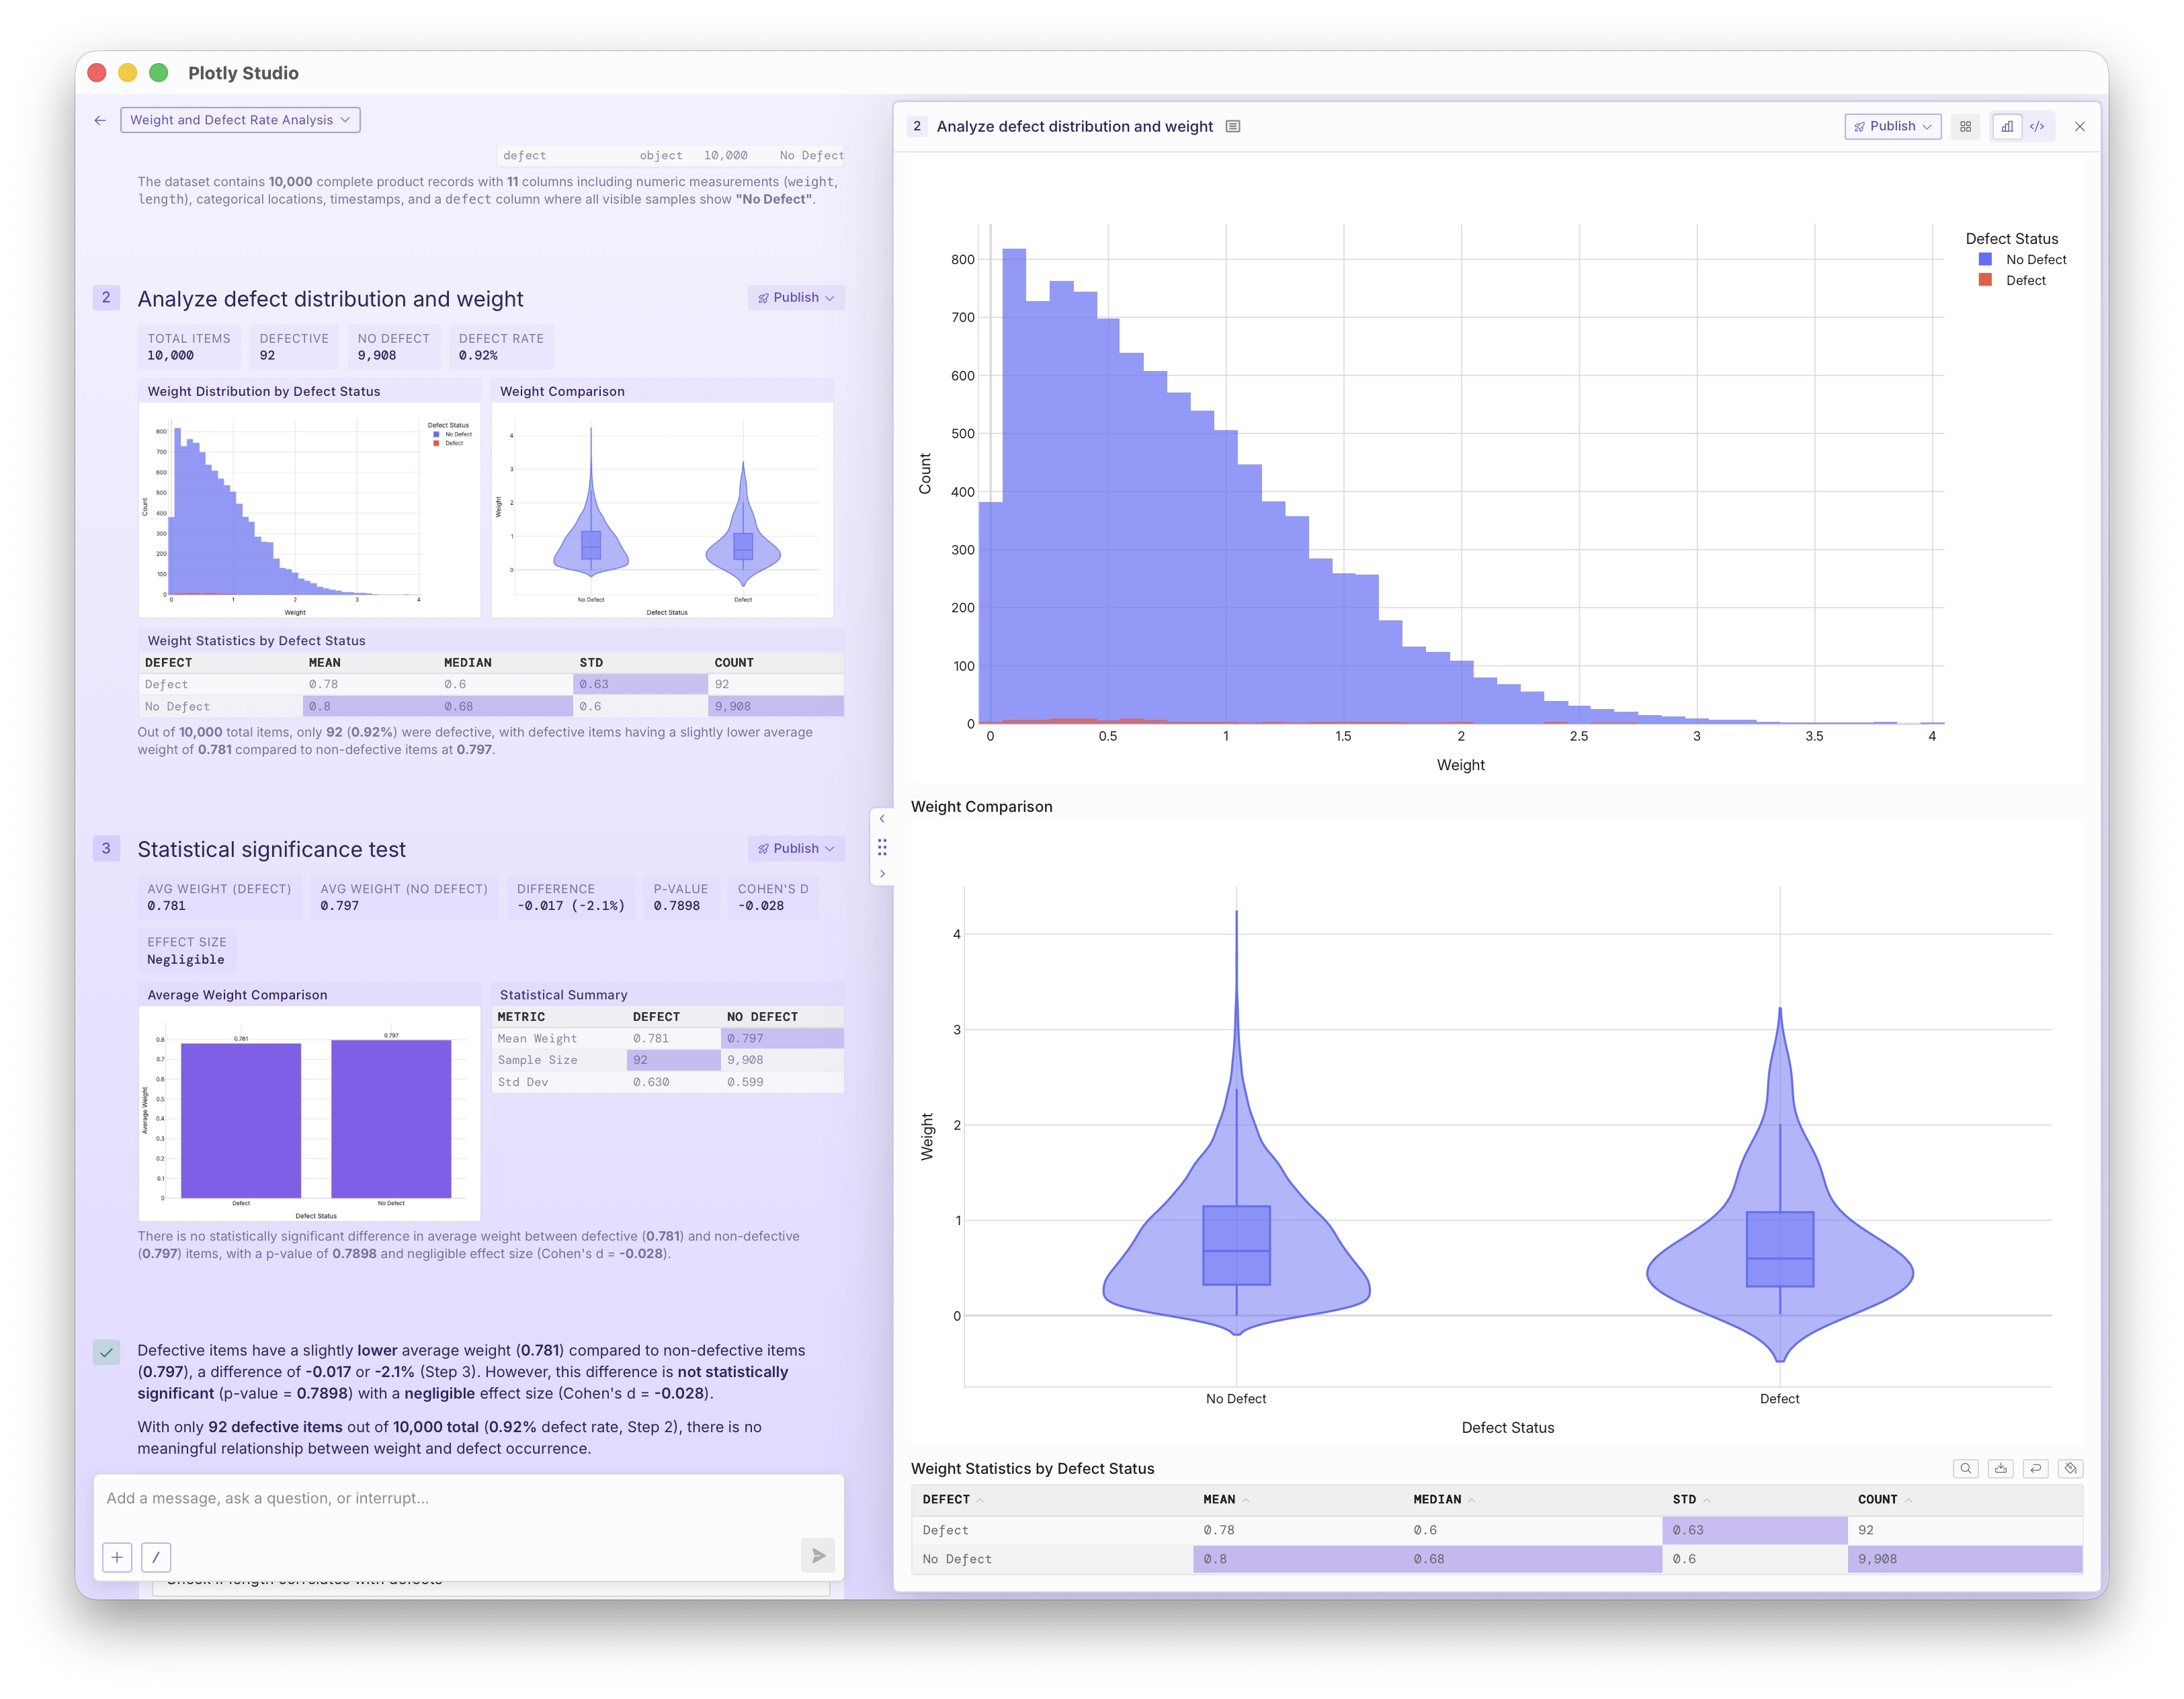Click the DIFFERENCE -0.017 (-2.1%) card
The height and width of the screenshot is (1699, 2184).
point(571,898)
